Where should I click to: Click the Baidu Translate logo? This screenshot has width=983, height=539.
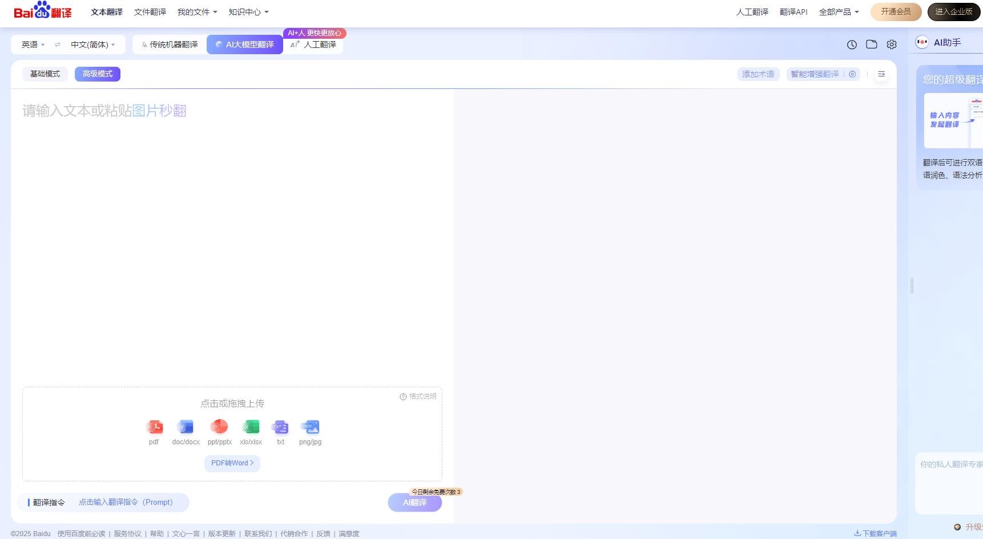pyautogui.click(x=43, y=11)
